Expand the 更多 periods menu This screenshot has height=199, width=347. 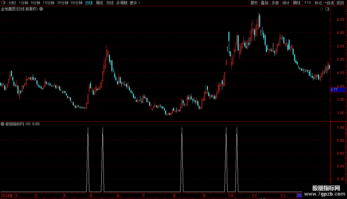[x=135, y=3]
